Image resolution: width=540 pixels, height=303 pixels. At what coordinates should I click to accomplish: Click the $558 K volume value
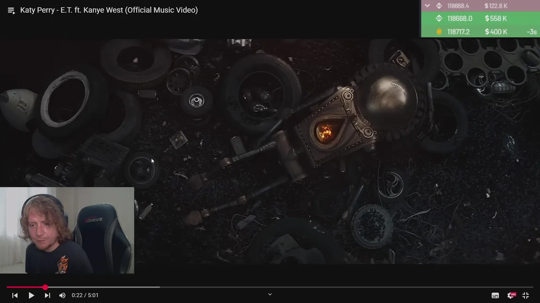(x=496, y=19)
